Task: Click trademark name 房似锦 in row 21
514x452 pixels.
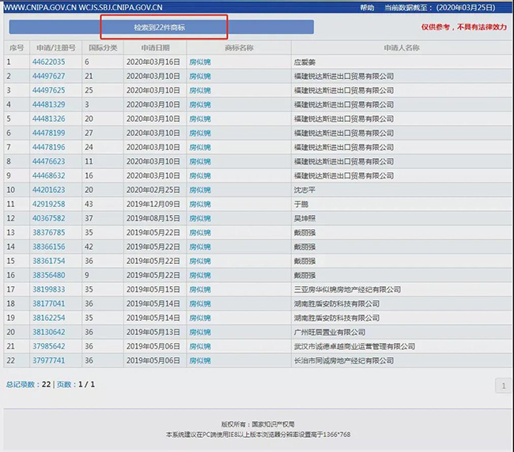Action: click(200, 346)
